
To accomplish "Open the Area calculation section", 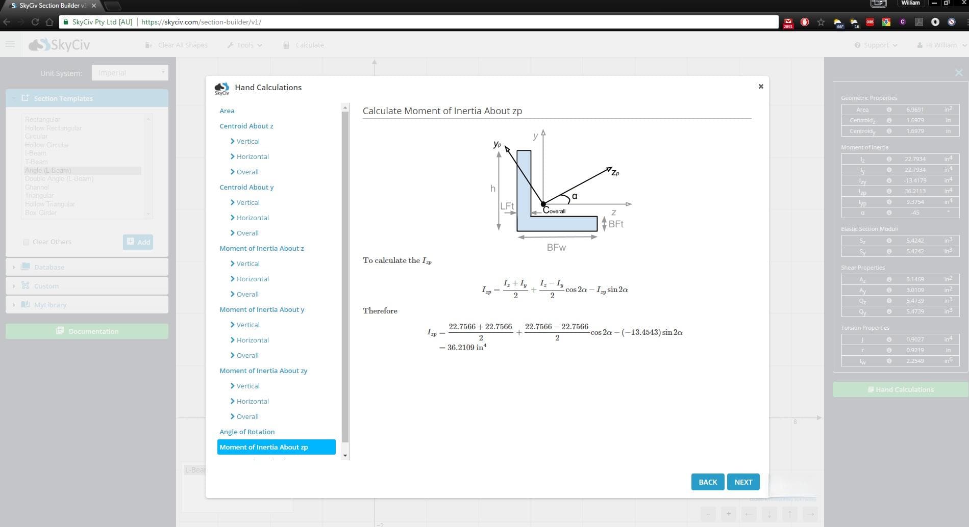I will 227,111.
